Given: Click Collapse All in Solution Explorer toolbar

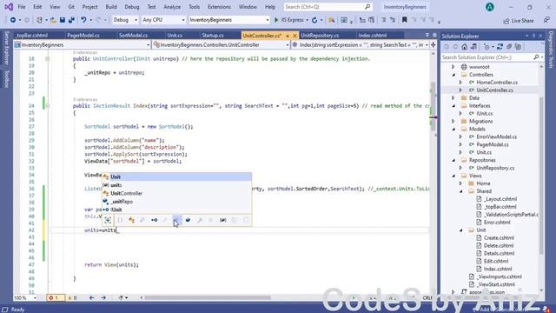Looking at the screenshot, I should pyautogui.click(x=509, y=46).
